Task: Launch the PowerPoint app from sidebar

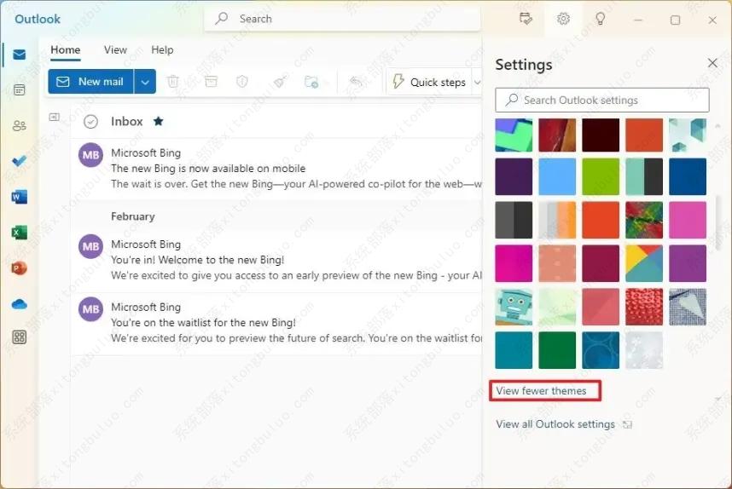Action: (19, 268)
